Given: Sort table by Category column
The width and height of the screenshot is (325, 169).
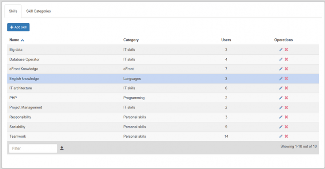Looking at the screenshot, I should [131, 40].
